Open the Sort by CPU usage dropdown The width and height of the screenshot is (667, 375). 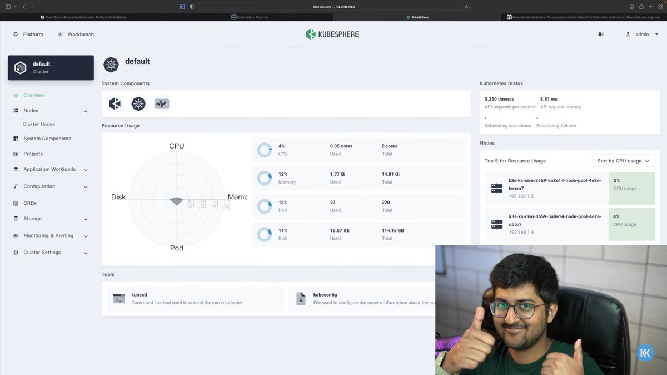point(624,161)
